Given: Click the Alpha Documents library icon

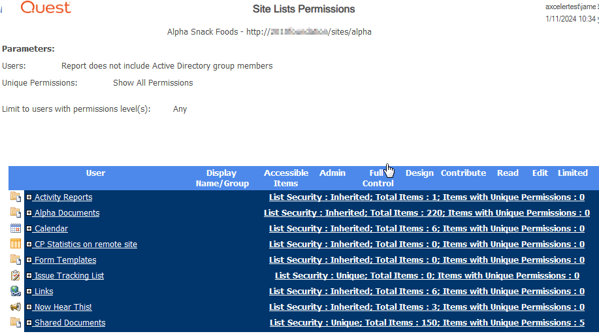Looking at the screenshot, I should [x=16, y=212].
